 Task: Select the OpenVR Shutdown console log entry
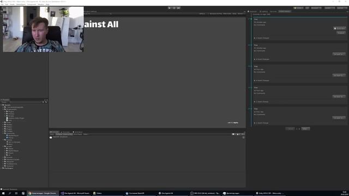click(x=147, y=137)
